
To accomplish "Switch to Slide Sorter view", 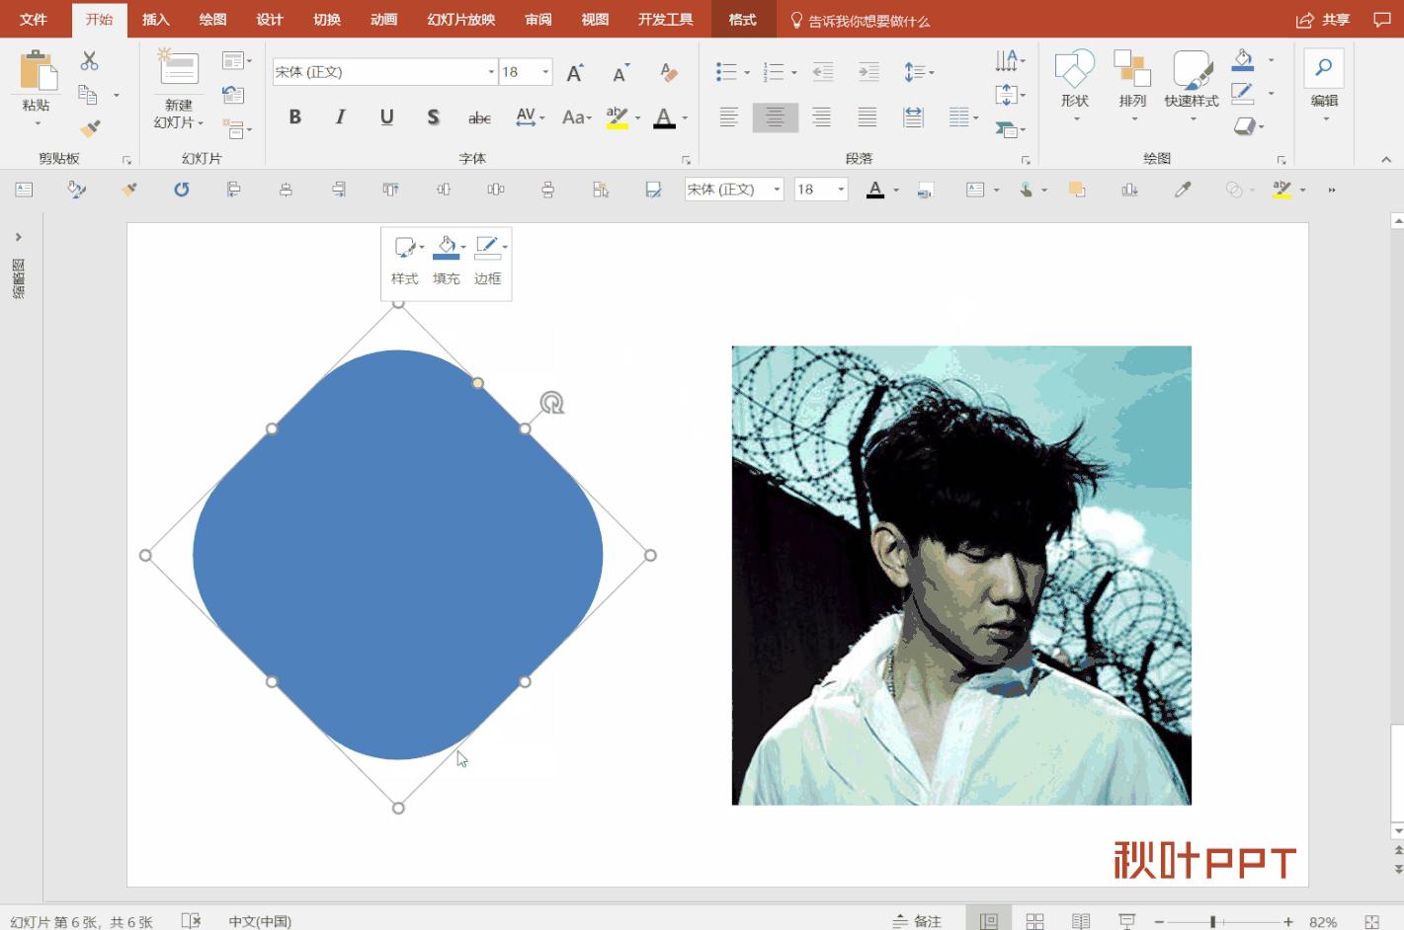I will (1034, 921).
